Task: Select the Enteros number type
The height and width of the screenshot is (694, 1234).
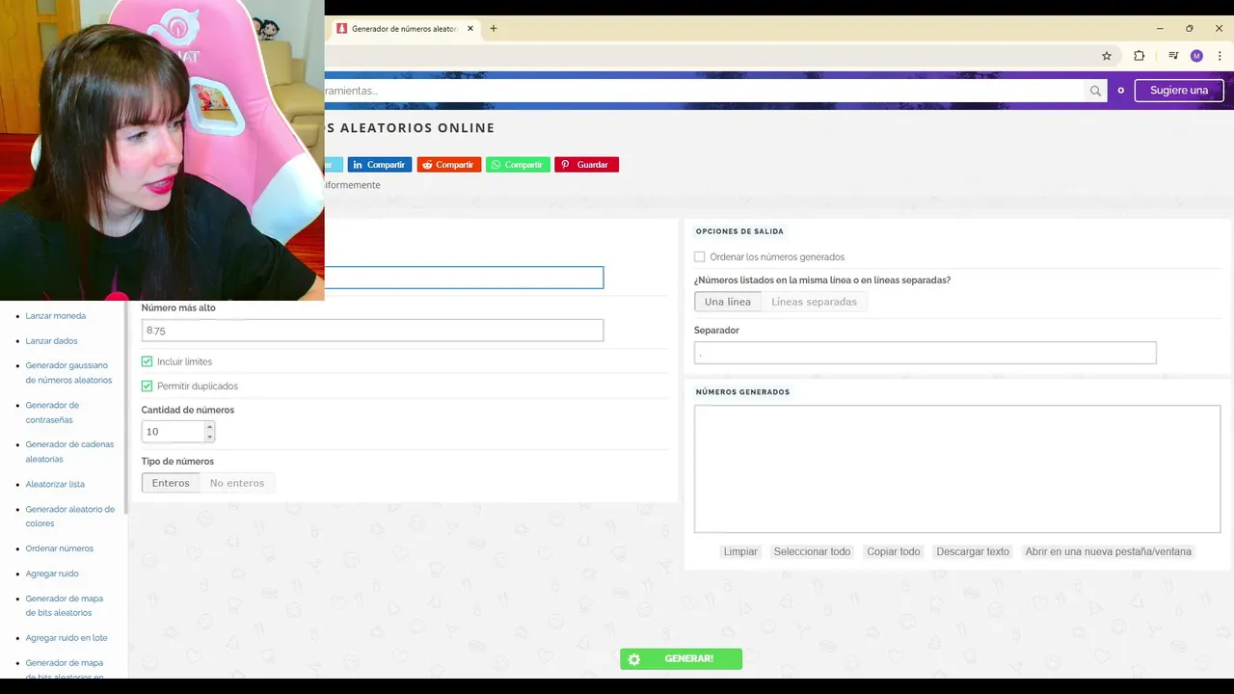Action: pos(171,483)
